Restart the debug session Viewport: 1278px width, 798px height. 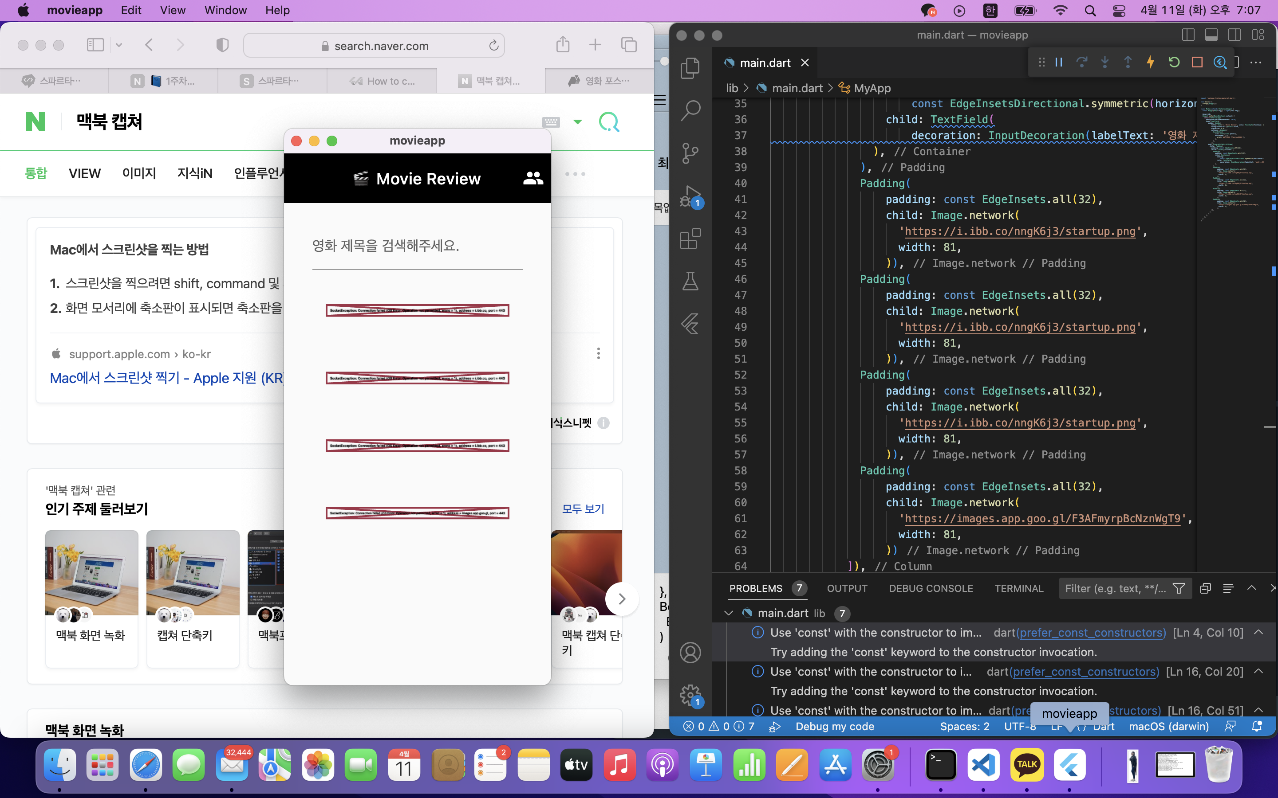point(1174,62)
